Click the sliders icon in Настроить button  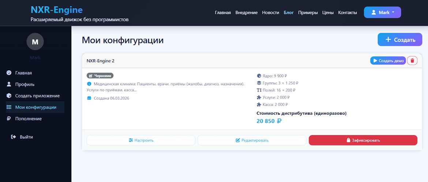pos(131,140)
